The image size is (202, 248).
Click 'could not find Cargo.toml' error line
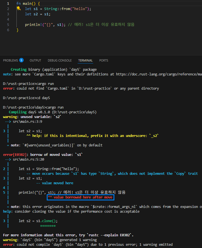click(x=81, y=89)
